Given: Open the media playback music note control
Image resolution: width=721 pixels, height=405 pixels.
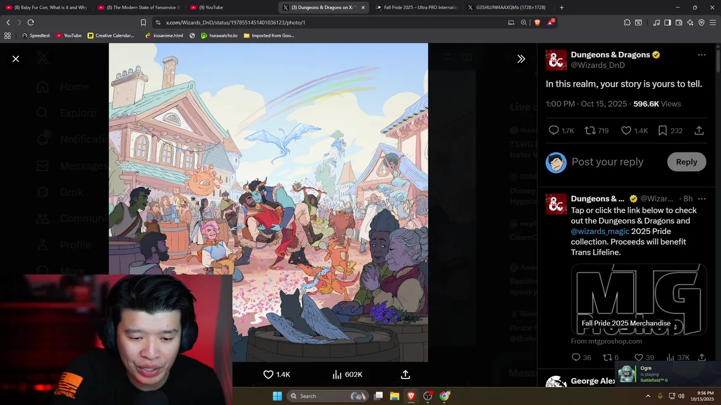Looking at the screenshot, I should pos(656,22).
